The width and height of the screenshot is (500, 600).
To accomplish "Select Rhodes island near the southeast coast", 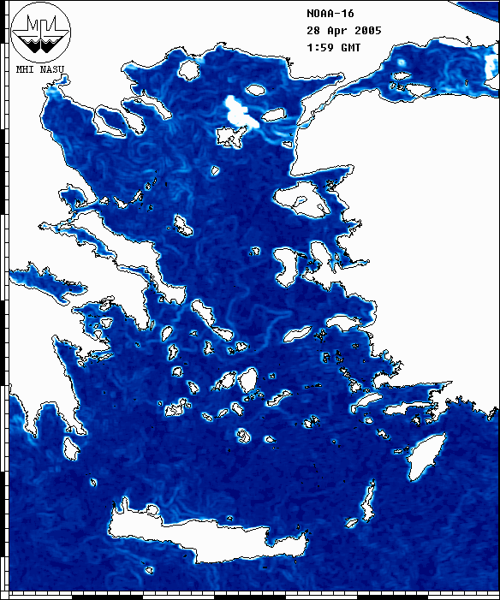I will point(426,456).
